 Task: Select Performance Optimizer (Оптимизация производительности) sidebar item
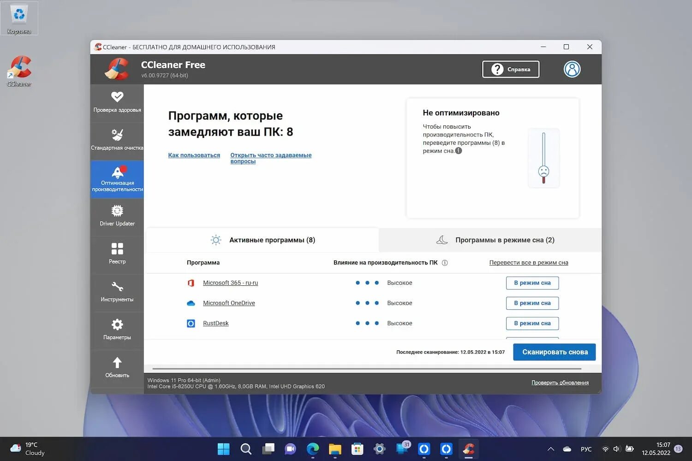[117, 179]
